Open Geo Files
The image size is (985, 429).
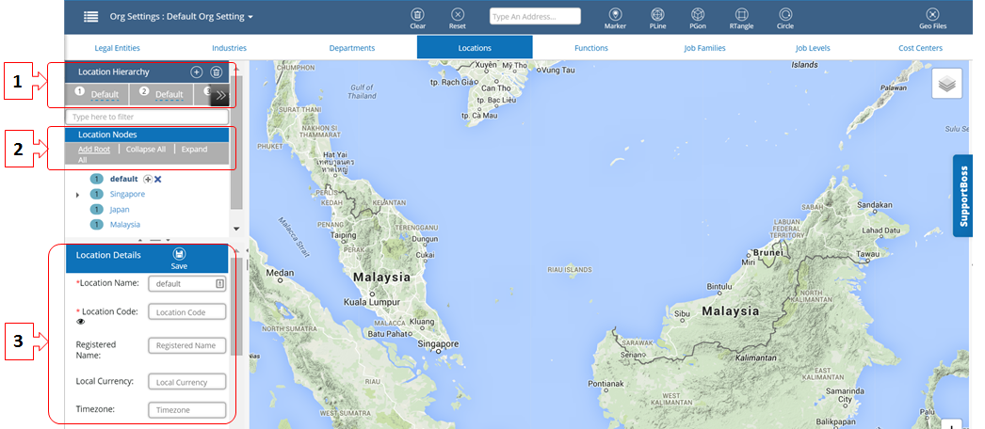[x=933, y=18]
